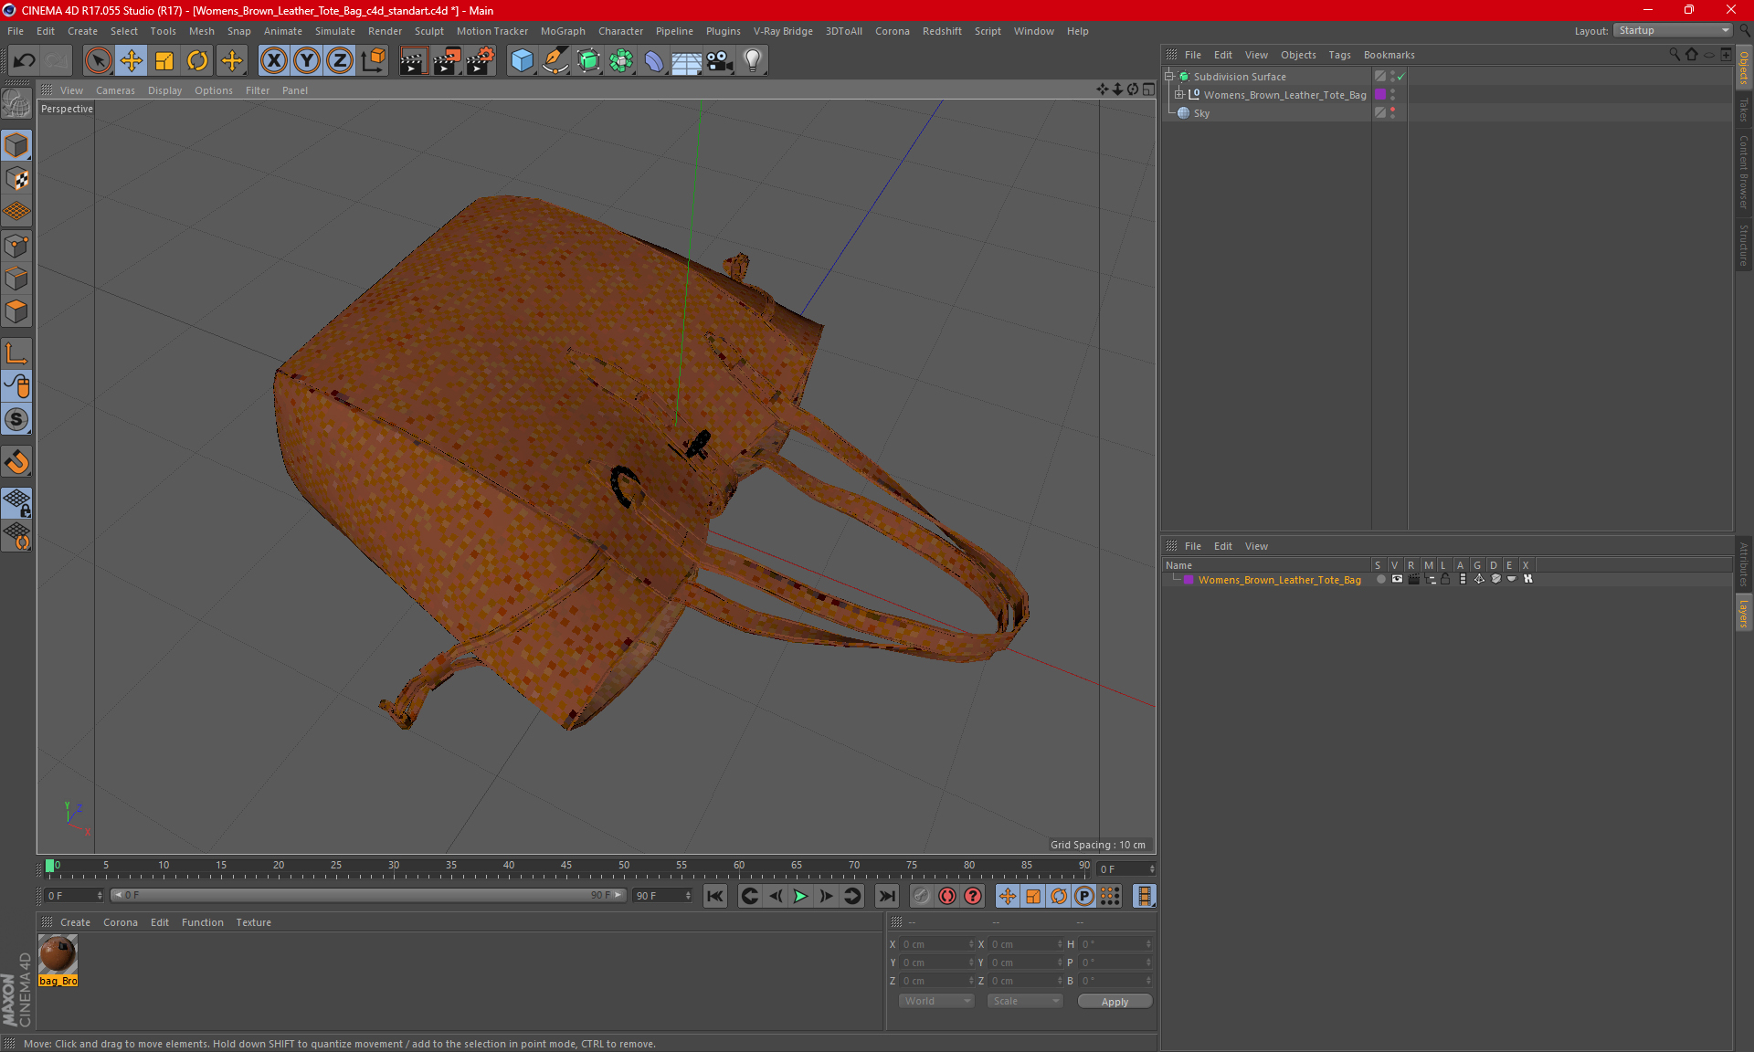The width and height of the screenshot is (1754, 1052).
Task: Open Structure side tab
Action: tap(1743, 245)
